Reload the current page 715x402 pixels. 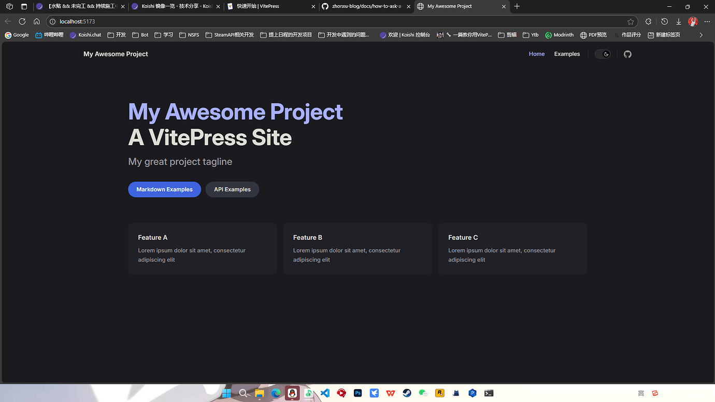coord(22,21)
